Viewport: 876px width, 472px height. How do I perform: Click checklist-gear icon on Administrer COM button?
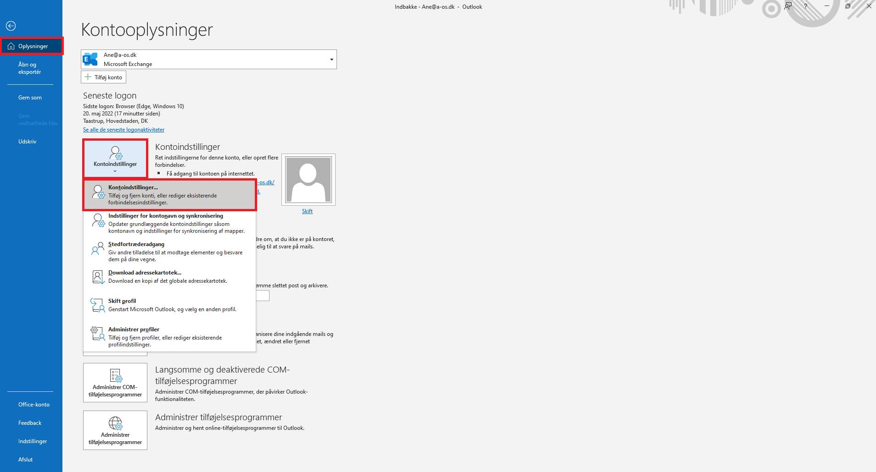(x=116, y=375)
